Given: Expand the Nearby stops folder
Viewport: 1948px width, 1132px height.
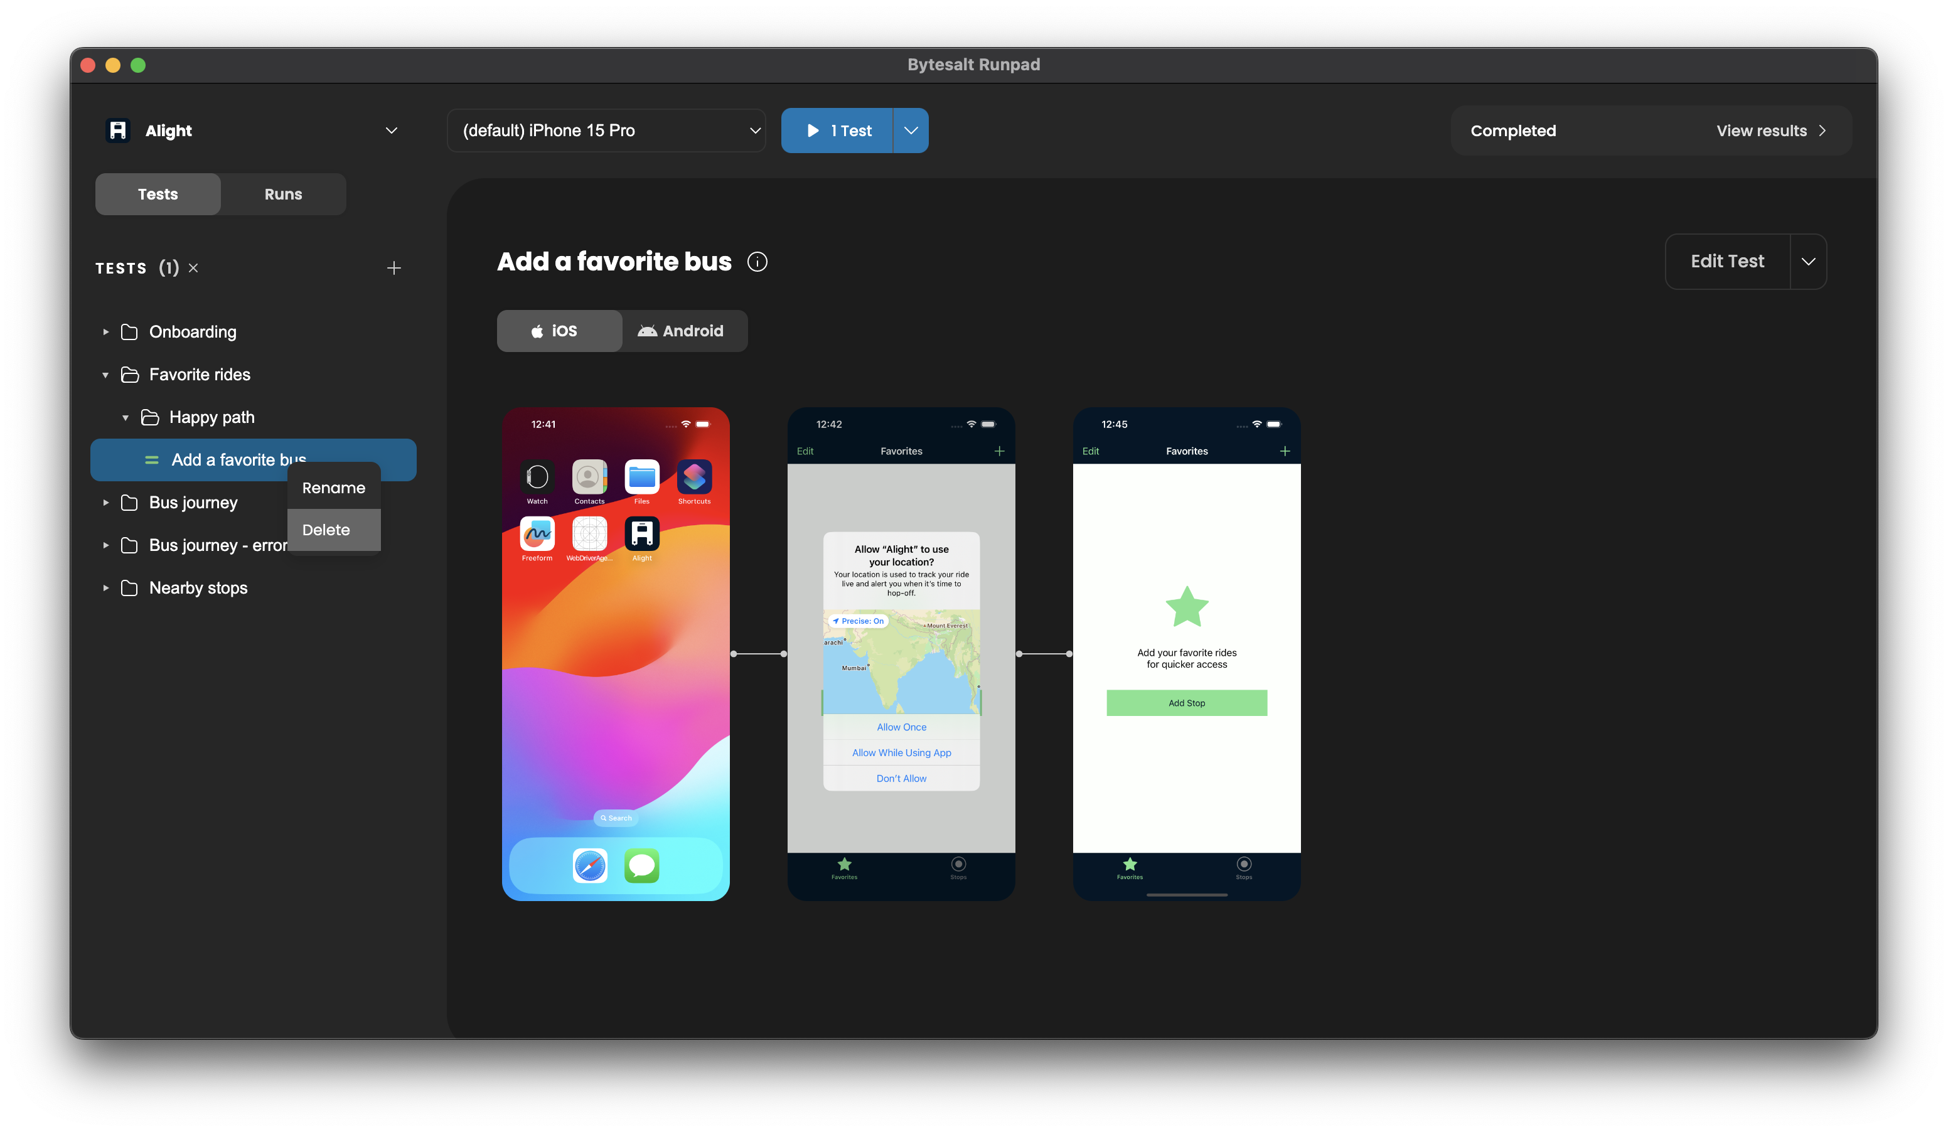Looking at the screenshot, I should coord(107,587).
